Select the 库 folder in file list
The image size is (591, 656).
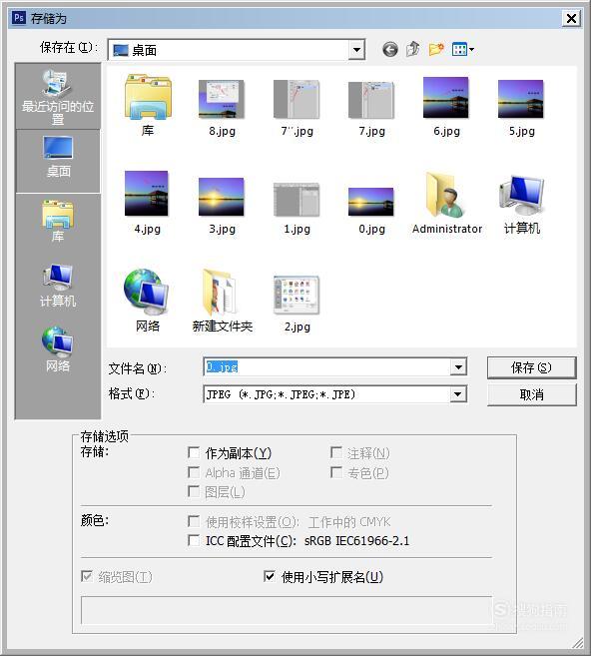point(147,106)
